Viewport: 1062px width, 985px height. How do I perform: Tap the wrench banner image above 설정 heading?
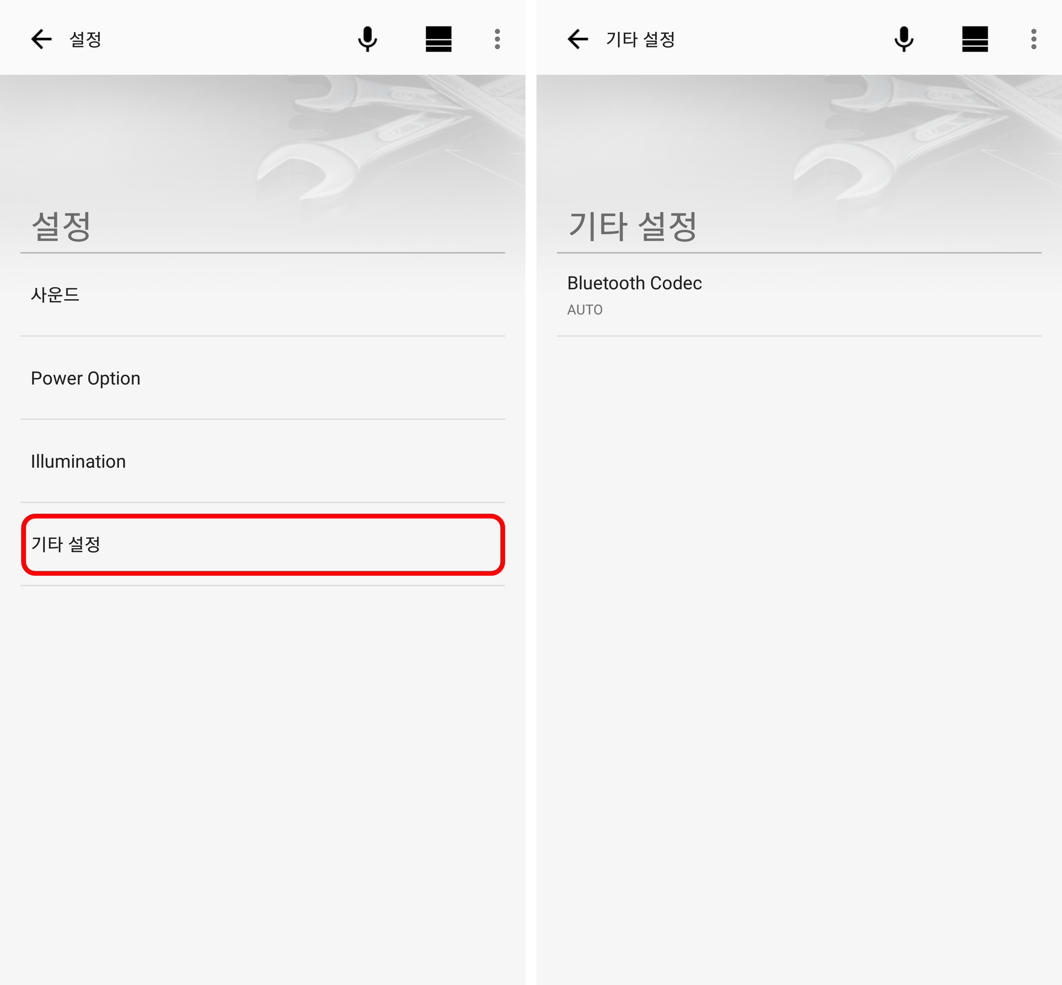(262, 141)
